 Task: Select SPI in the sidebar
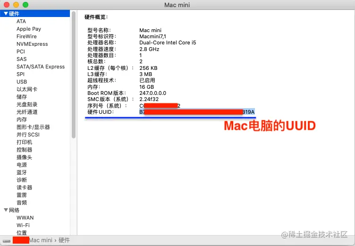click(20, 74)
